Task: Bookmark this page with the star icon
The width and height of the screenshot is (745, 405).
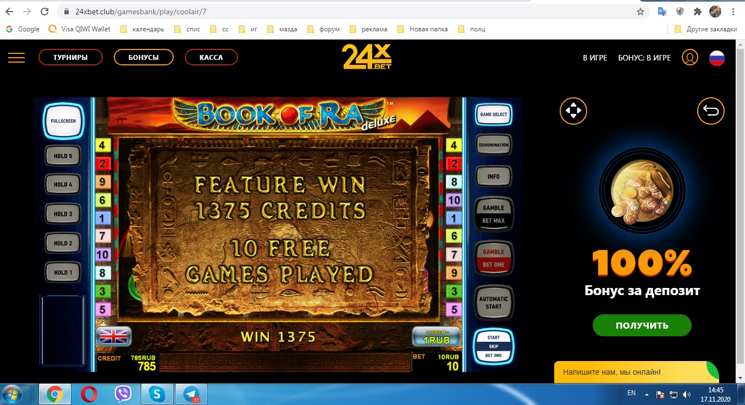Action: (x=641, y=12)
